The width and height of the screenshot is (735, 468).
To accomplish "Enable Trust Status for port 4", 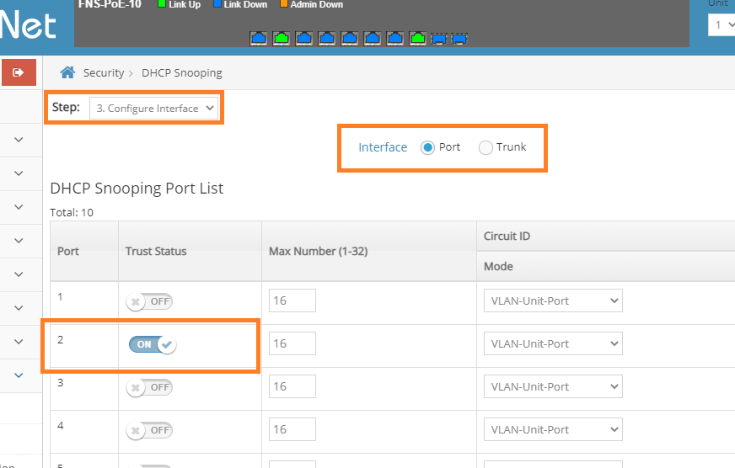I will (149, 430).
